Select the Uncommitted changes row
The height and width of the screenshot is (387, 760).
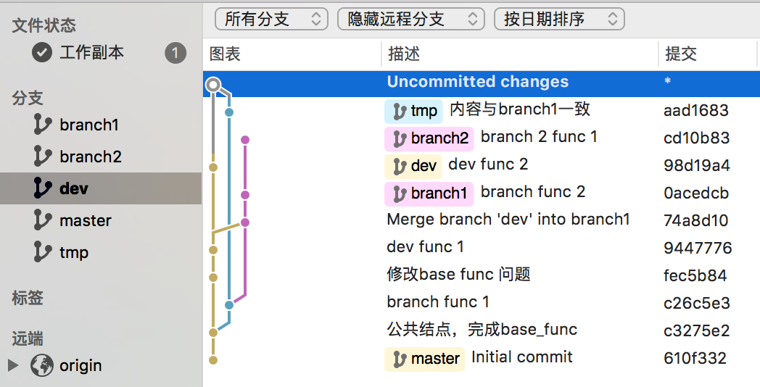pyautogui.click(x=477, y=82)
